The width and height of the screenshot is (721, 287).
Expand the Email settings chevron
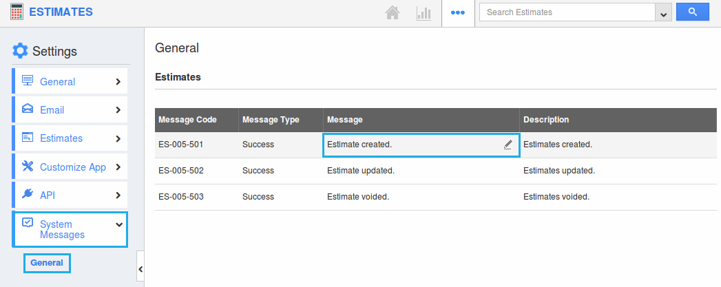[x=118, y=110]
